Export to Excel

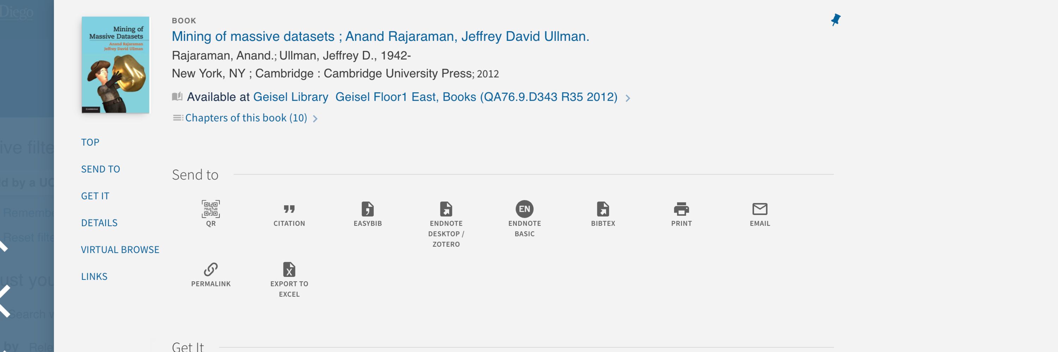[289, 279]
